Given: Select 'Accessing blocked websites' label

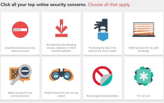Looking at the screenshot, I should point(102,96).
